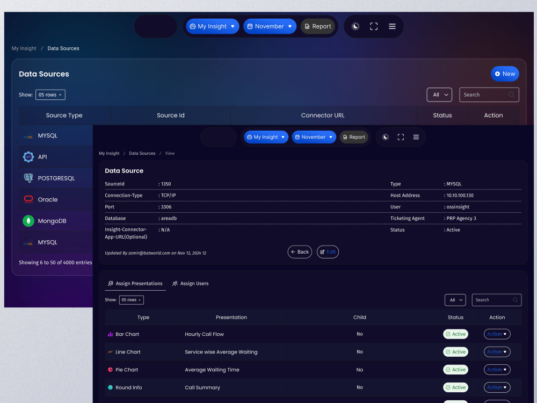
Task: Click fullscreen icon in back window header
Action: (x=374, y=26)
